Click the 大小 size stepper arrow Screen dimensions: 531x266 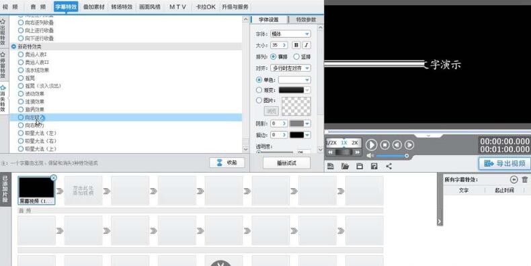pos(284,45)
